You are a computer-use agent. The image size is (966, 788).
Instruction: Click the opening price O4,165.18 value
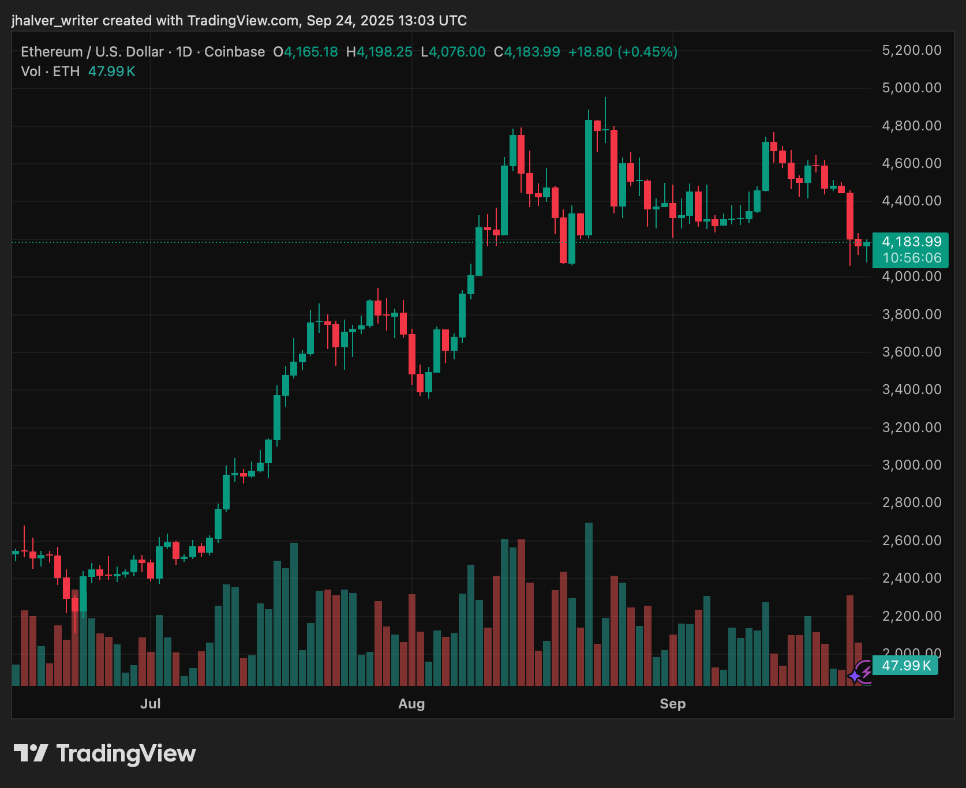pyautogui.click(x=305, y=52)
